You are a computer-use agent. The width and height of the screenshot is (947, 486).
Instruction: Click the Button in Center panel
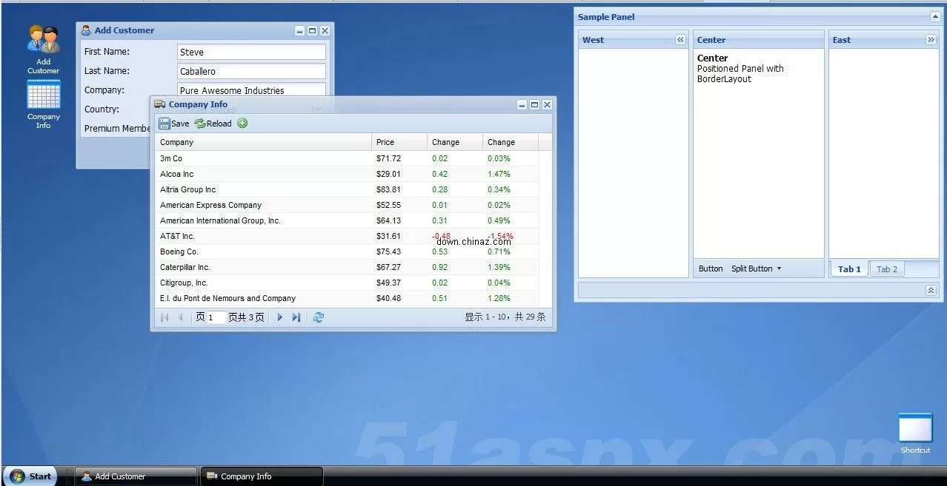tap(711, 269)
